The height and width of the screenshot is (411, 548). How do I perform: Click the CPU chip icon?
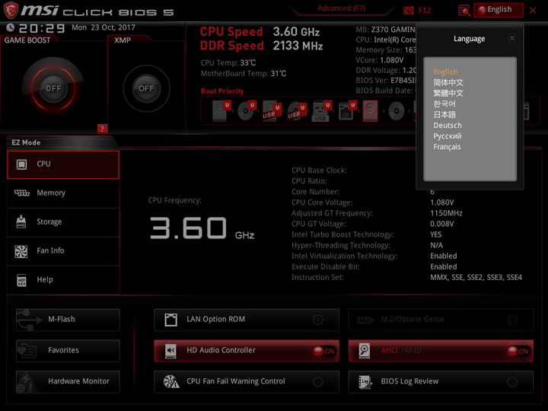coord(21,164)
